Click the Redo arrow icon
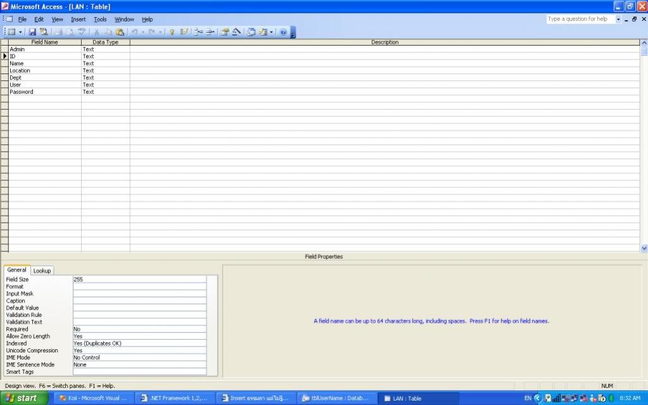The height and width of the screenshot is (405, 648). 152,32
